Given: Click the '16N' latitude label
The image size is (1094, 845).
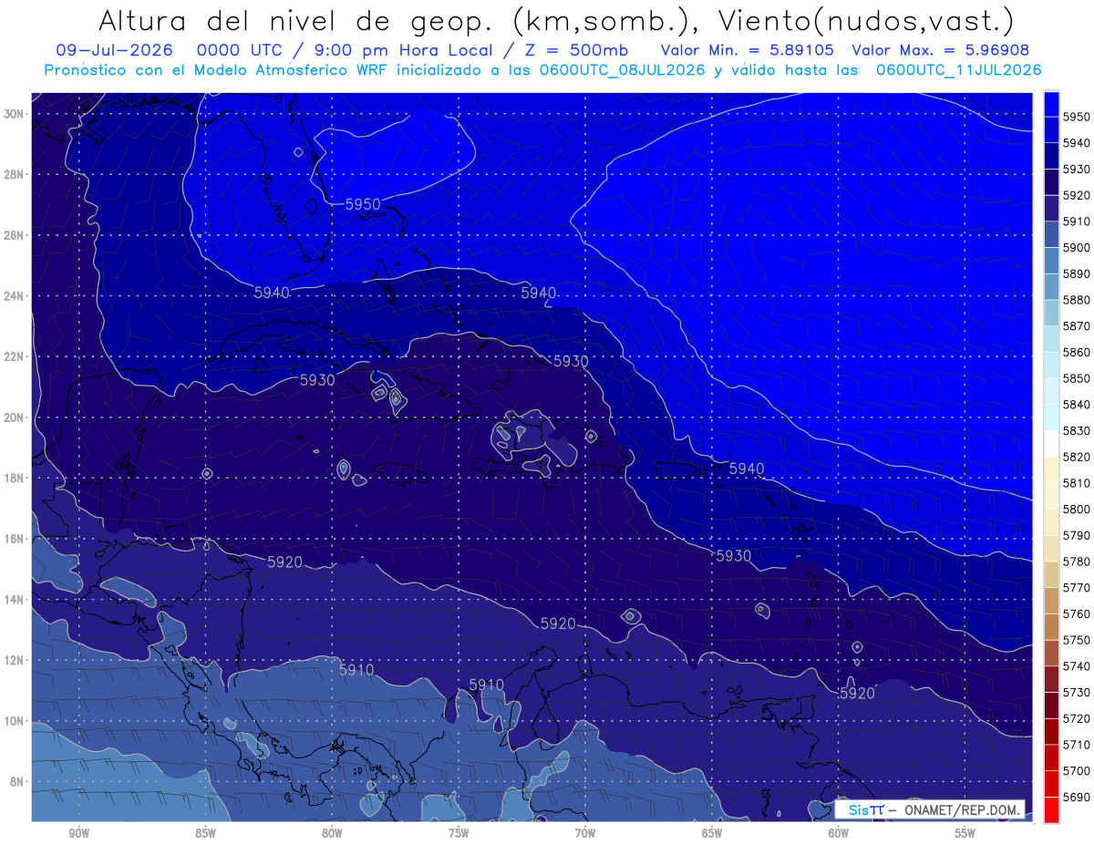Looking at the screenshot, I should tap(14, 539).
